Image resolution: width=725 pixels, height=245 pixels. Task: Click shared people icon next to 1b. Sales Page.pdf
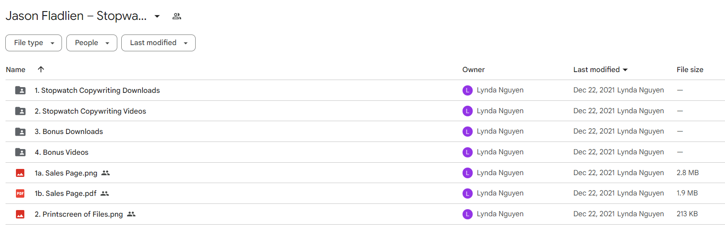pyautogui.click(x=104, y=193)
